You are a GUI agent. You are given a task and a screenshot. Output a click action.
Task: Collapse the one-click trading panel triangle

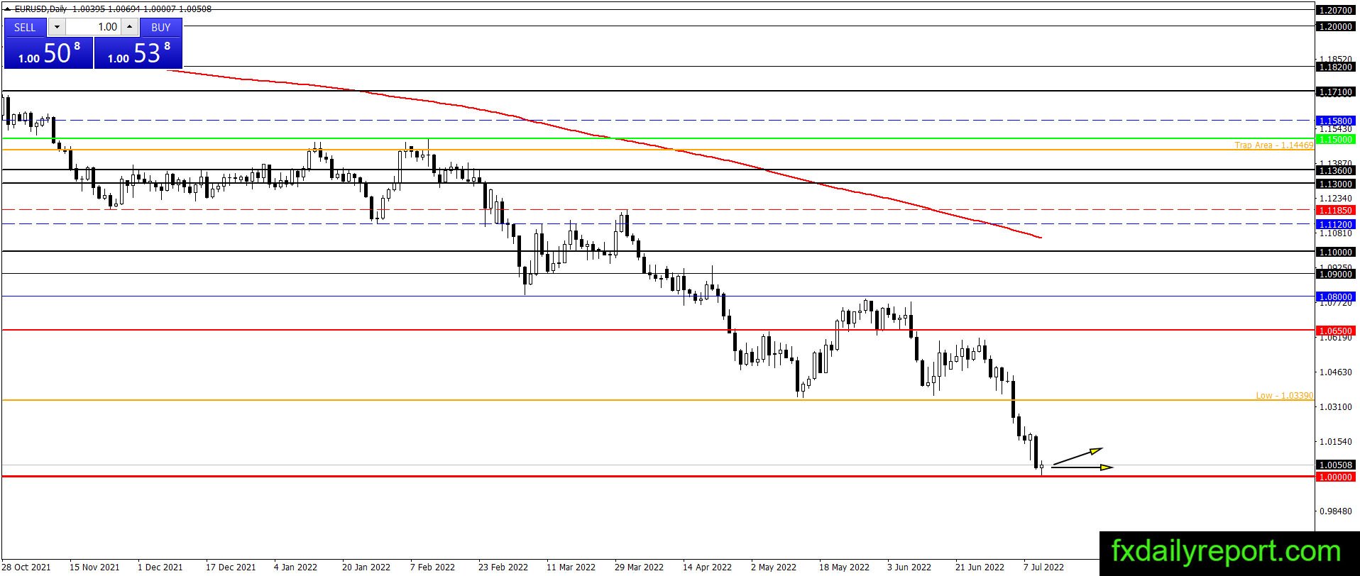pyautogui.click(x=7, y=10)
